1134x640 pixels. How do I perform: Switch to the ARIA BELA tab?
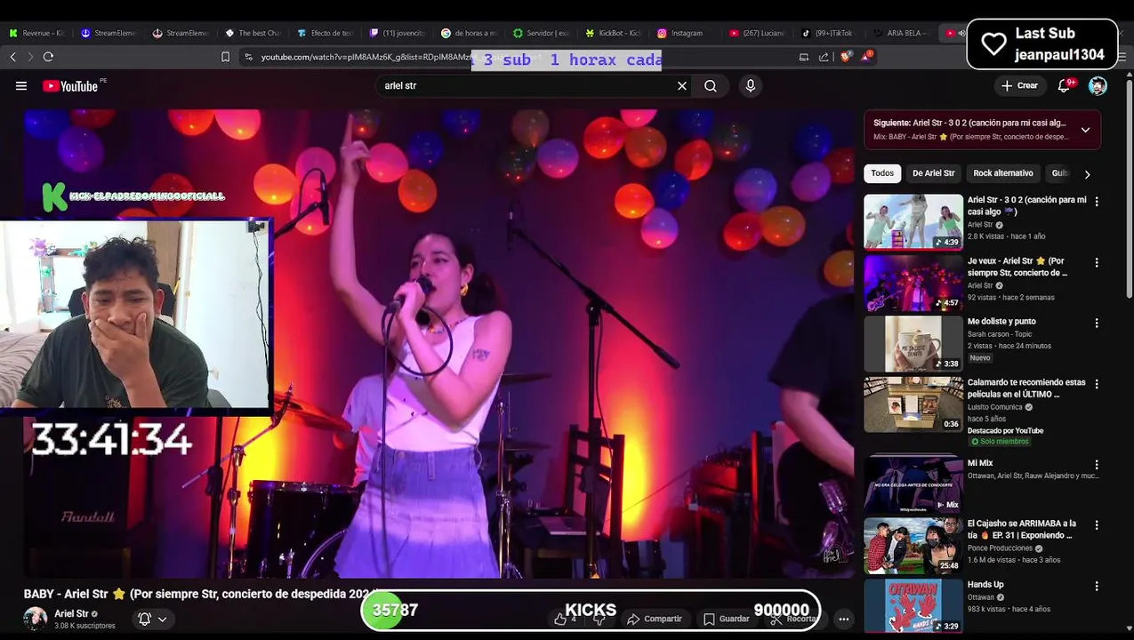coord(901,33)
